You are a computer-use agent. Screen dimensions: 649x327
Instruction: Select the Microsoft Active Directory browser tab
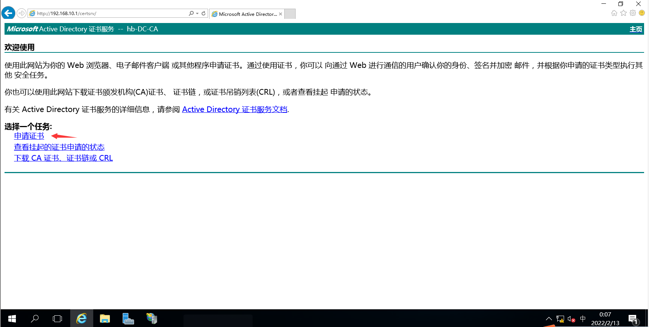click(x=247, y=14)
